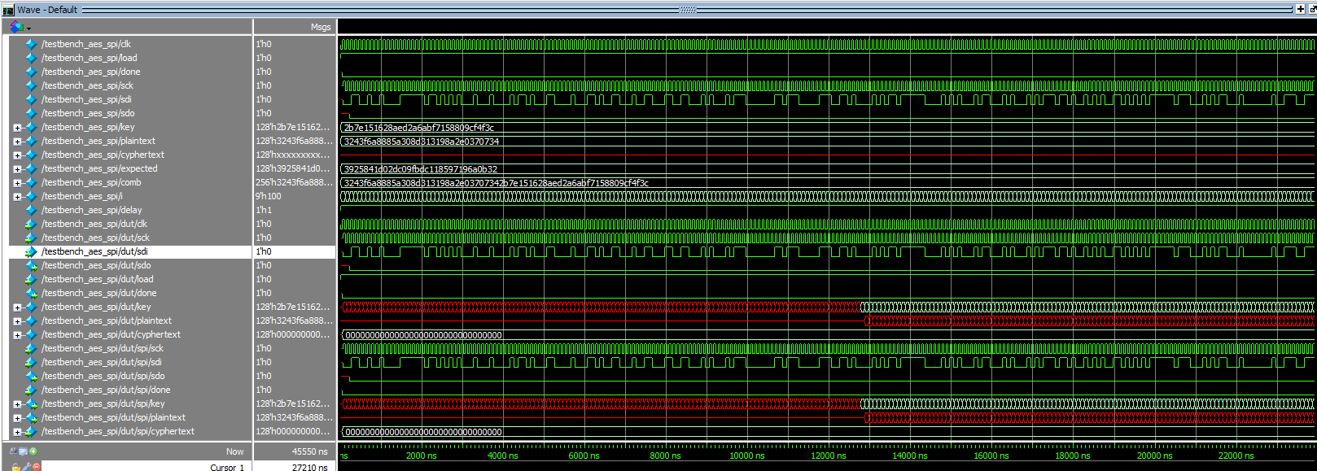The image size is (1317, 471).
Task: Expand the /testbench_aes_spi/cyphertext bus
Action: tap(17, 155)
